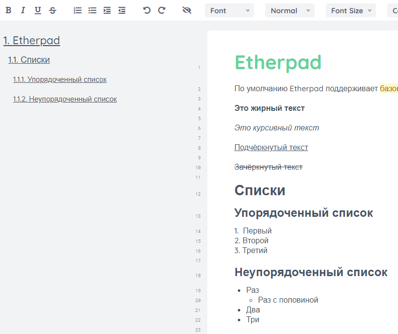Click the bold line 'Это жирный текст'

click(x=270, y=108)
